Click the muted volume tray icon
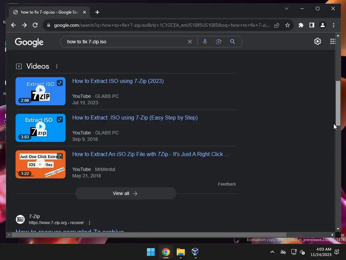 click(x=302, y=252)
